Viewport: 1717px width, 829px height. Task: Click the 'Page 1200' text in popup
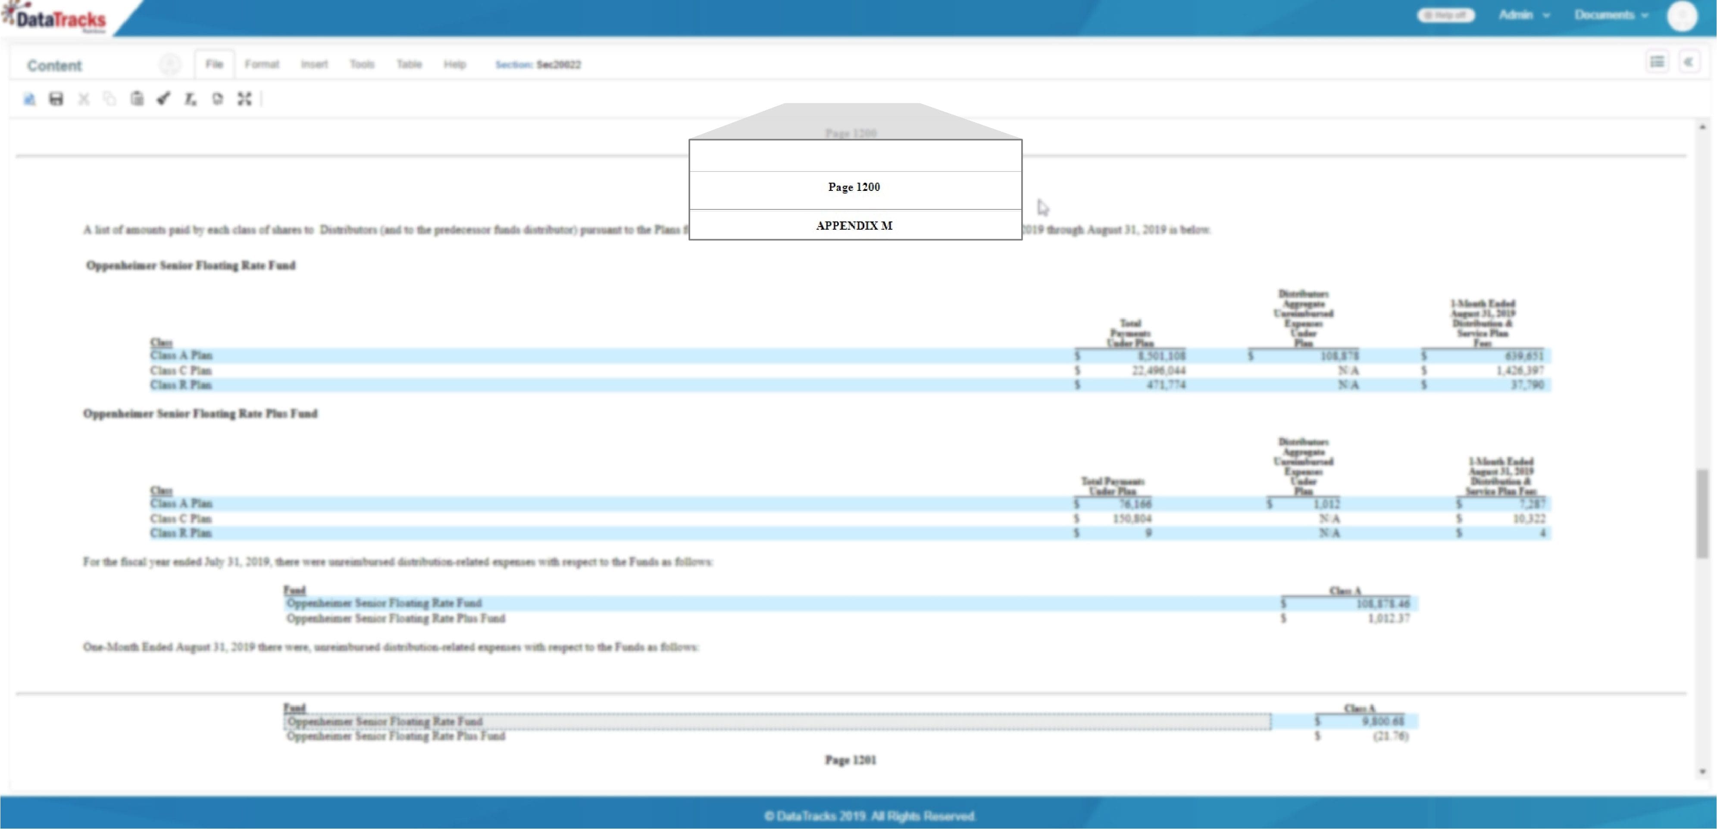[854, 187]
